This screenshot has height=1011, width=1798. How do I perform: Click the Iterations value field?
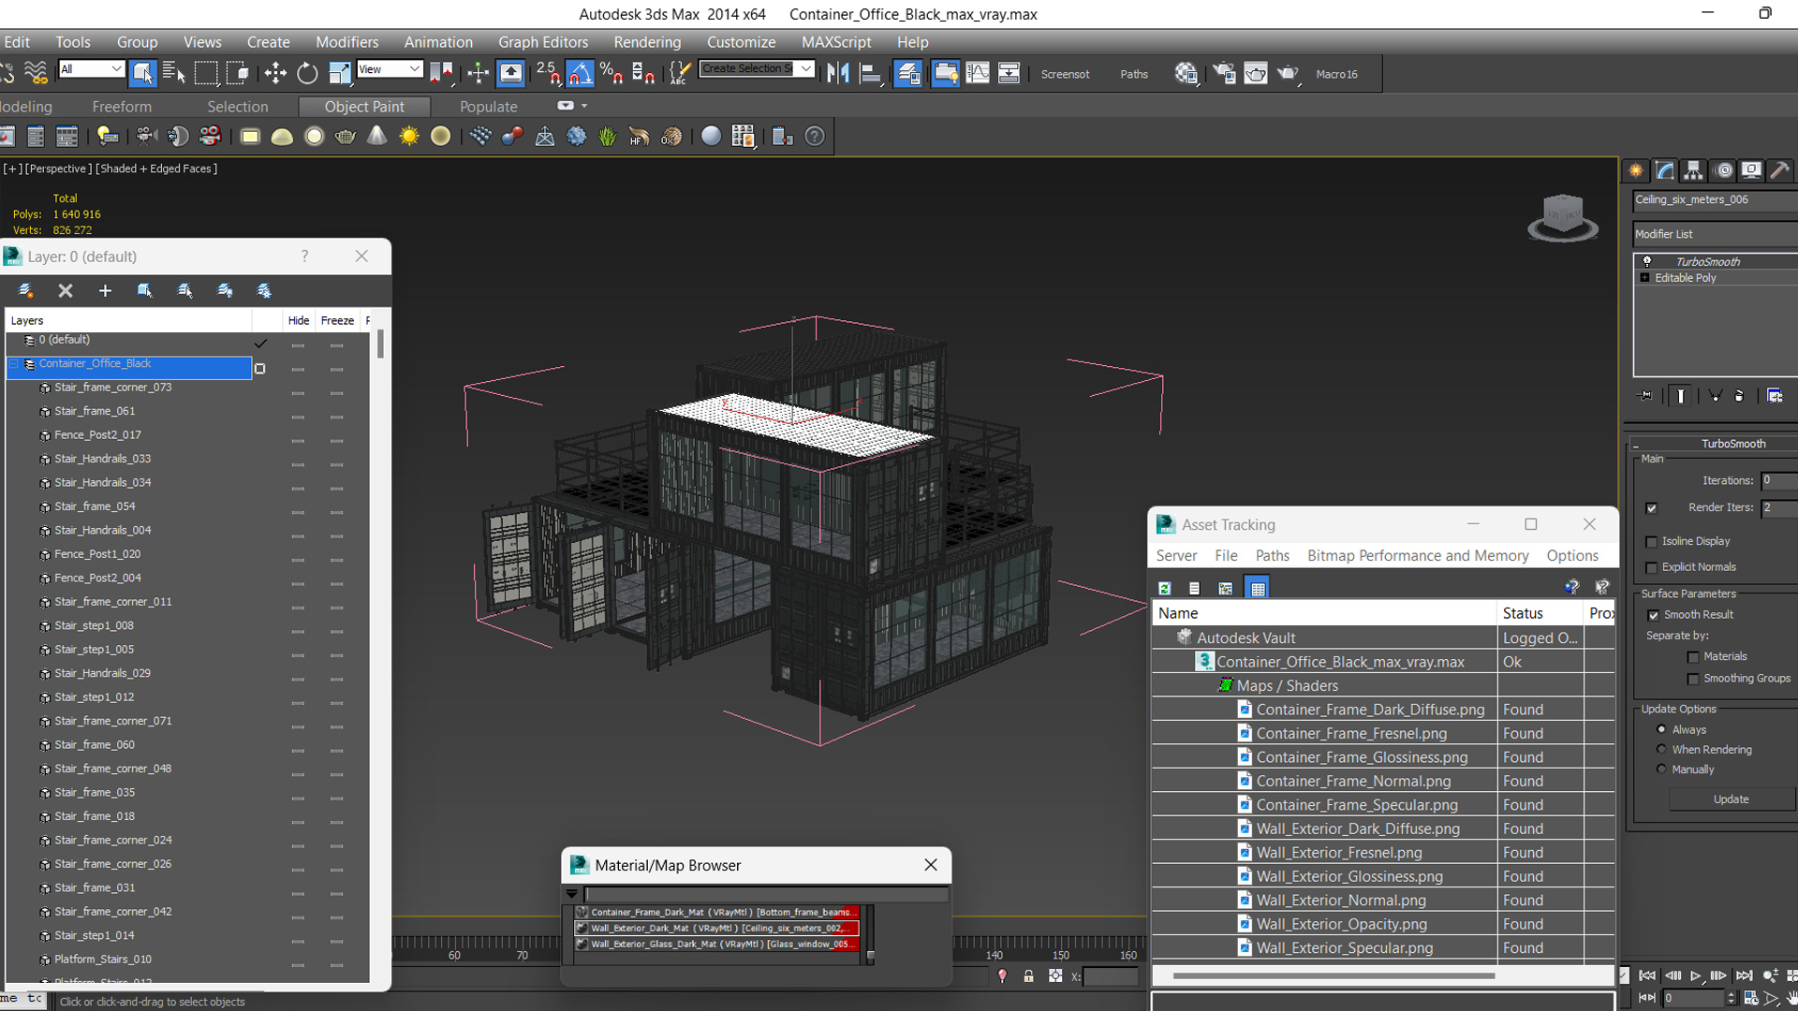[x=1778, y=480]
